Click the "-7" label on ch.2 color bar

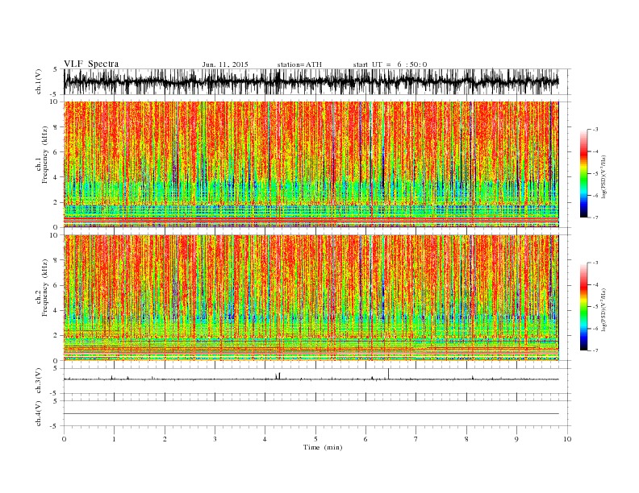pos(595,350)
